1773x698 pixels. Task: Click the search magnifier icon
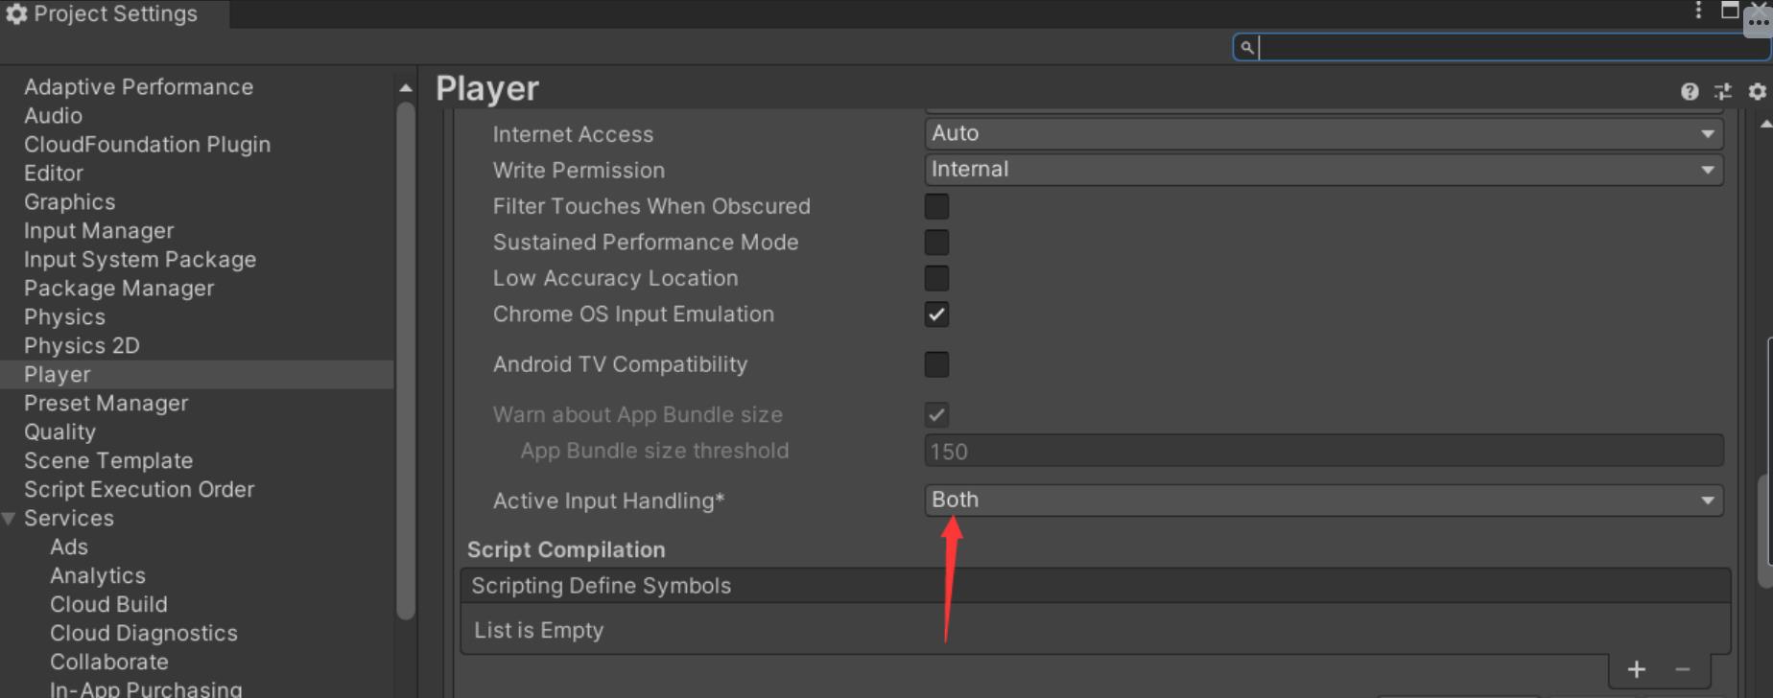pyautogui.click(x=1246, y=47)
